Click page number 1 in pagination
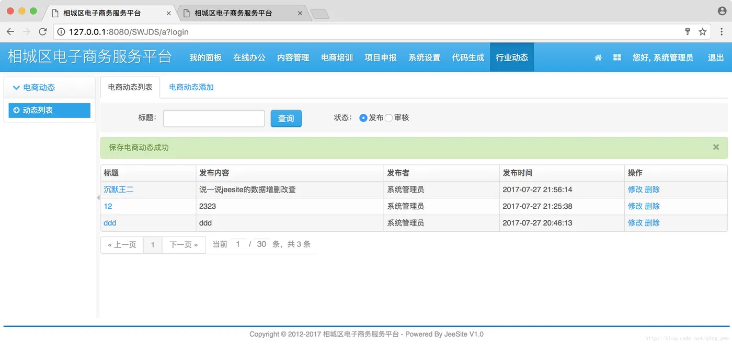The image size is (732, 344). pyautogui.click(x=153, y=244)
